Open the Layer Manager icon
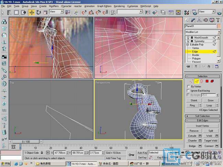 click(x=163, y=12)
